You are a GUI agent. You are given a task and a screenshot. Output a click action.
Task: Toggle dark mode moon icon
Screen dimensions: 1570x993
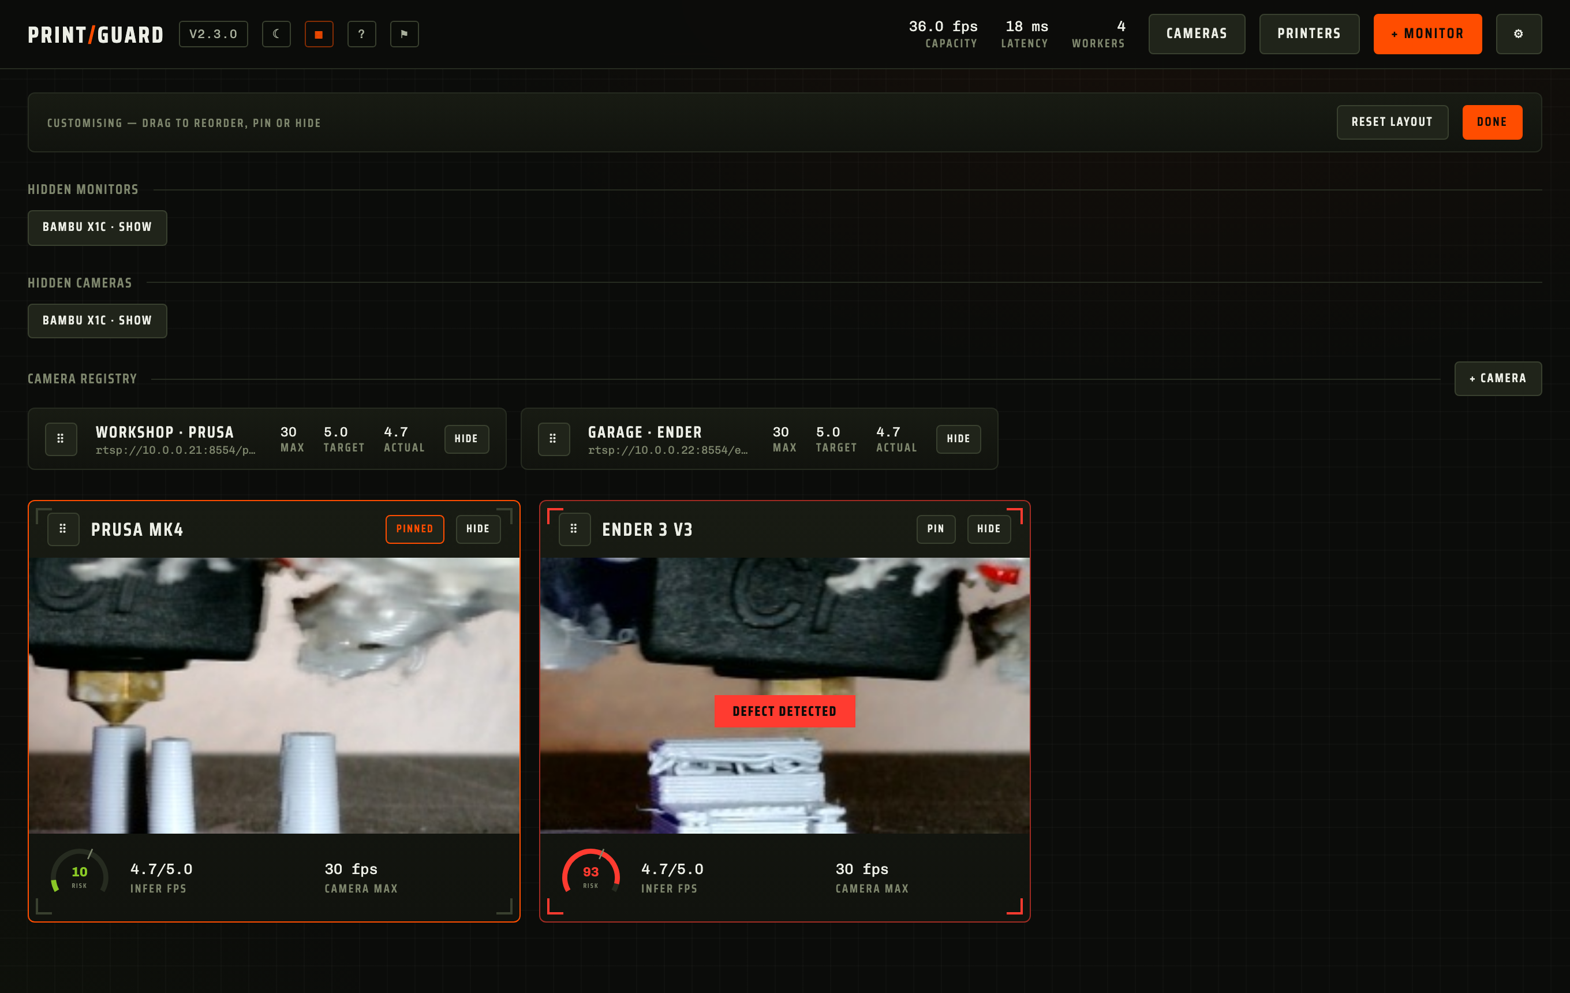pyautogui.click(x=276, y=34)
